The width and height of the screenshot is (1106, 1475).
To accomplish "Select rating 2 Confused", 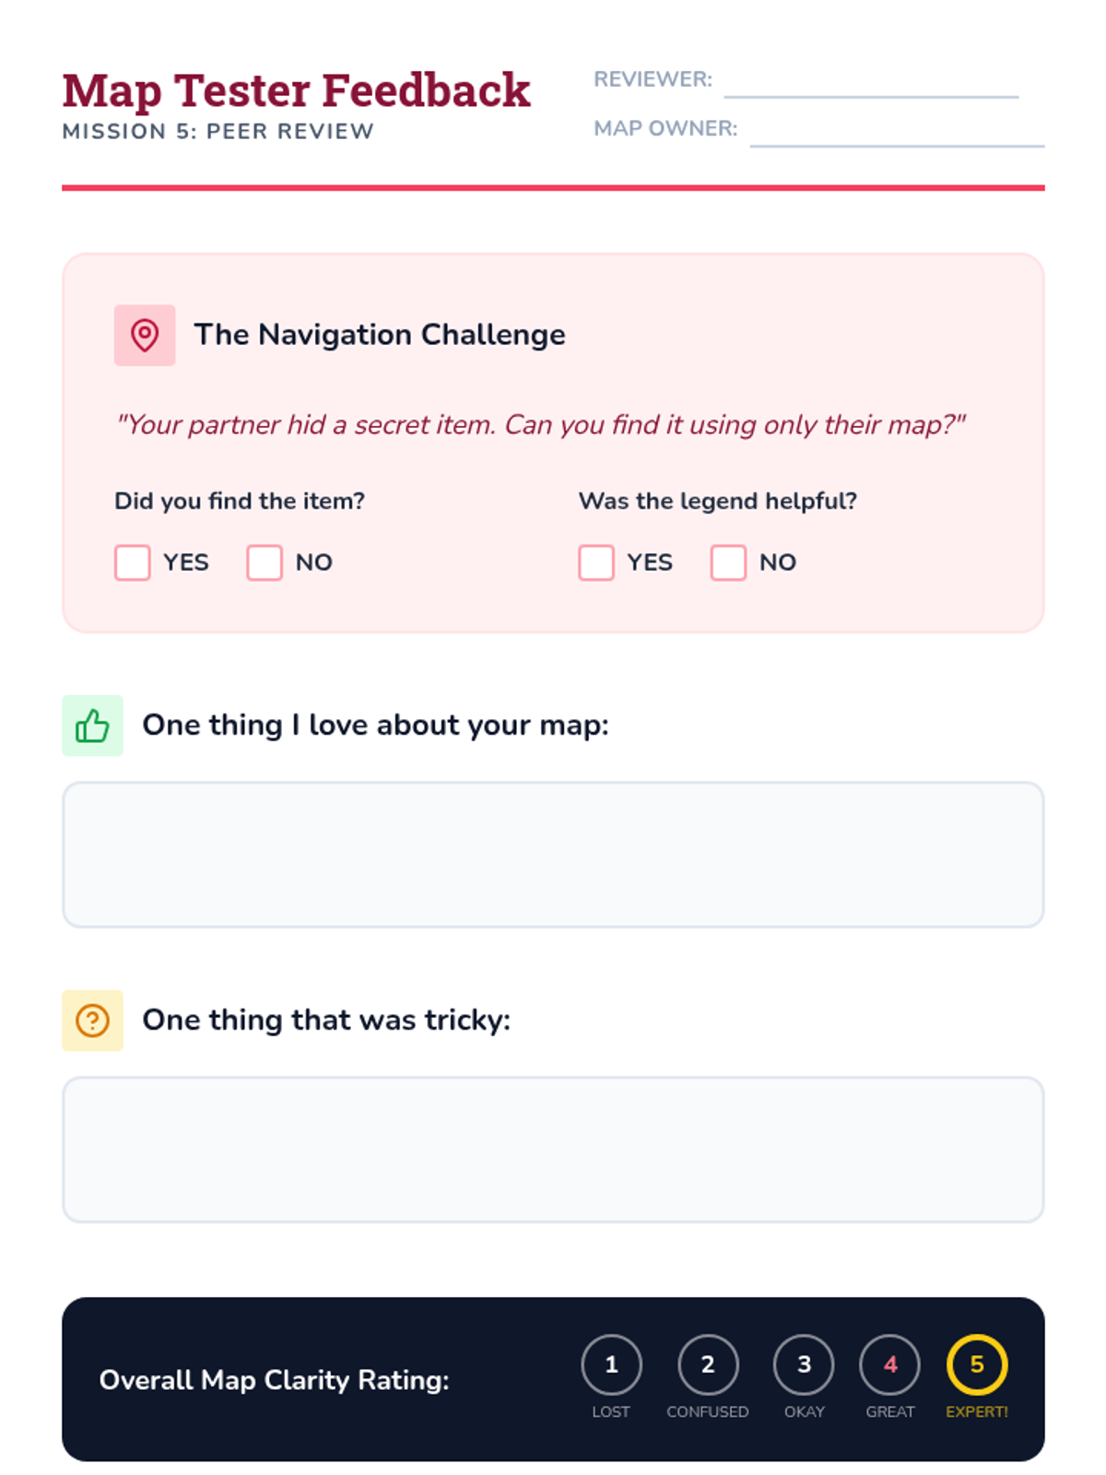I will [708, 1364].
